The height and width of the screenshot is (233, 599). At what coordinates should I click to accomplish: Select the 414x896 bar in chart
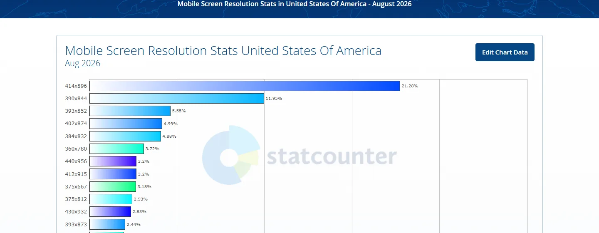(x=245, y=86)
